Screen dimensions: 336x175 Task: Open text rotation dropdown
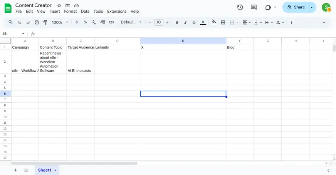coord(280,22)
